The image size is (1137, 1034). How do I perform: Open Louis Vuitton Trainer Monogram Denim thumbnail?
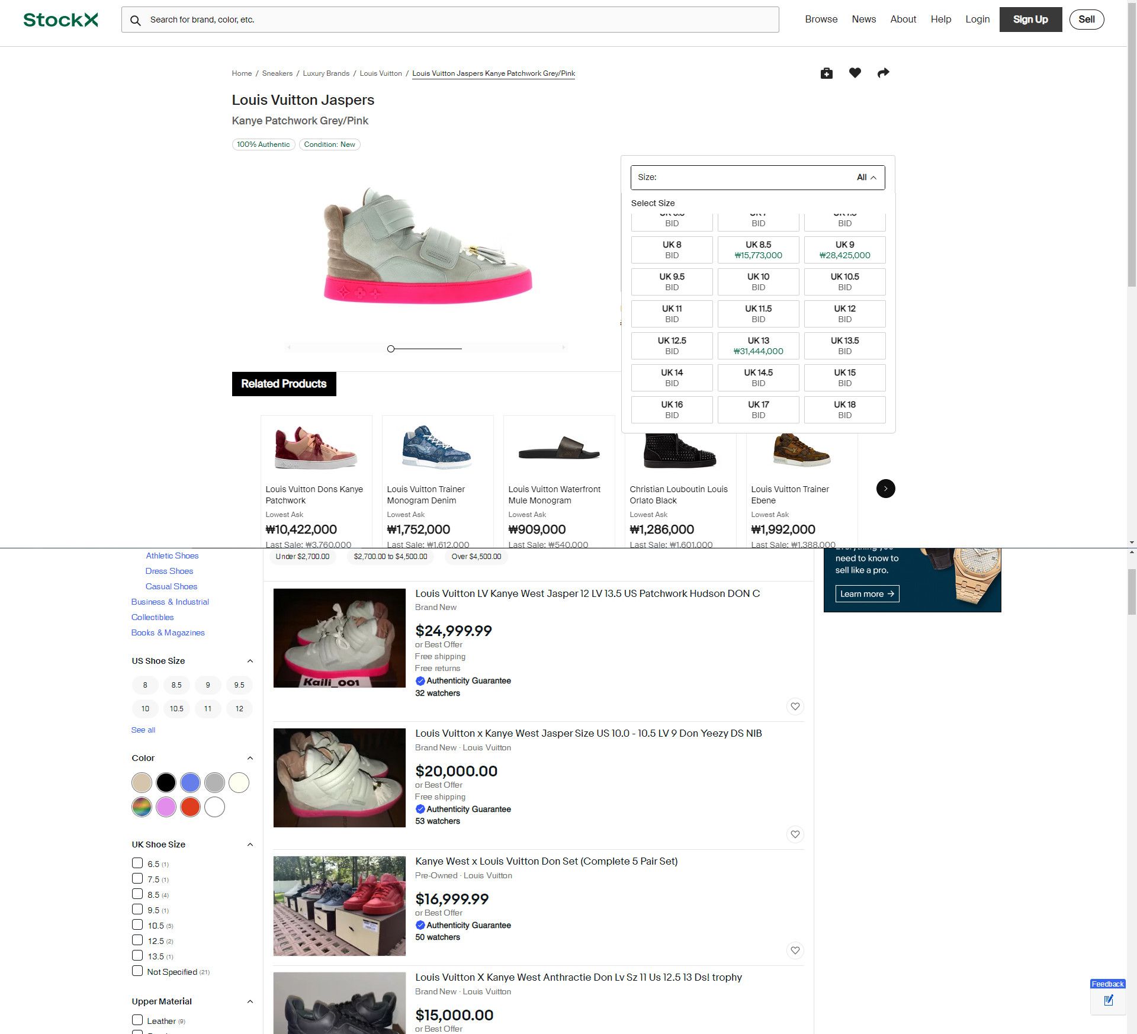pyautogui.click(x=438, y=448)
